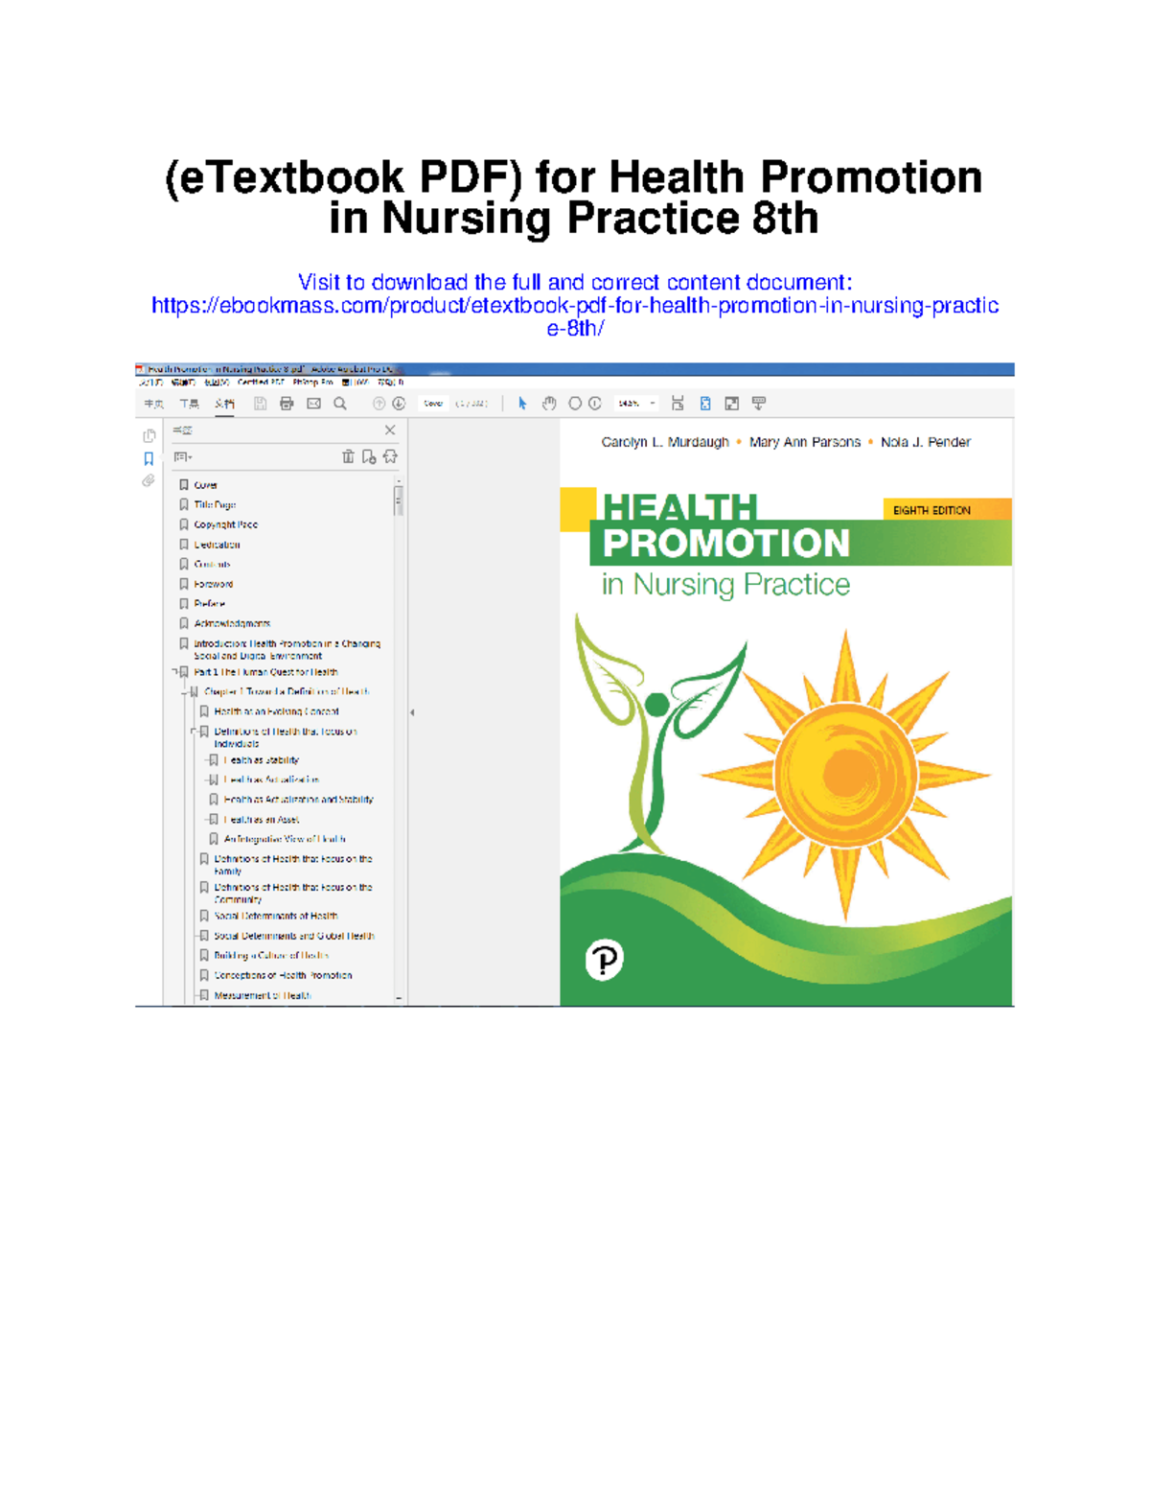Collapse Chapter 1 Toward a Definition expander
Image resolution: width=1150 pixels, height=1489 pixels.
185,691
